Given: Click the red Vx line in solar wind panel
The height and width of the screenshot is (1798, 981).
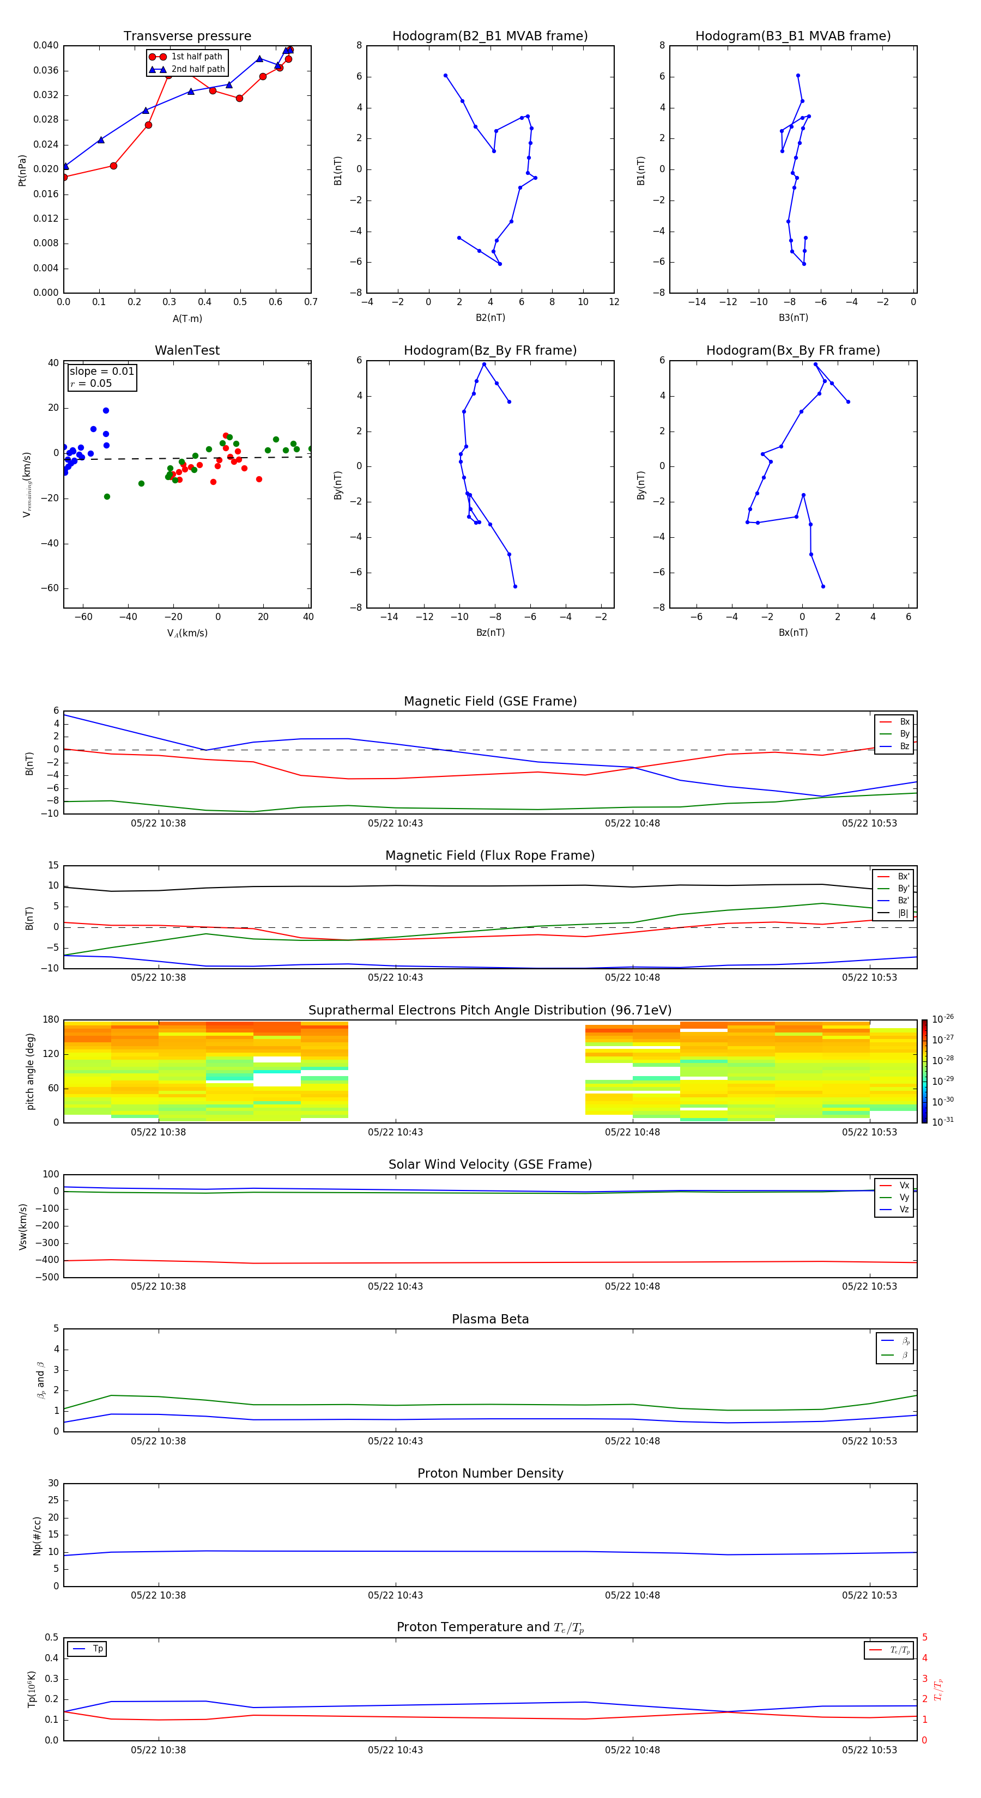Looking at the screenshot, I should 489,1262.
